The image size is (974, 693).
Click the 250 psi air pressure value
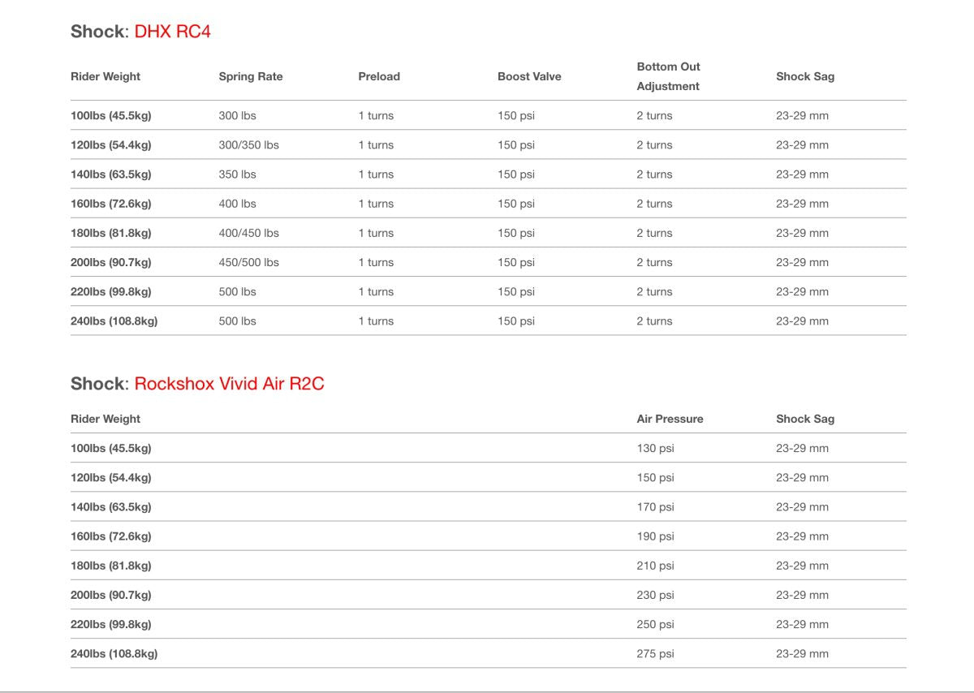[x=655, y=624]
